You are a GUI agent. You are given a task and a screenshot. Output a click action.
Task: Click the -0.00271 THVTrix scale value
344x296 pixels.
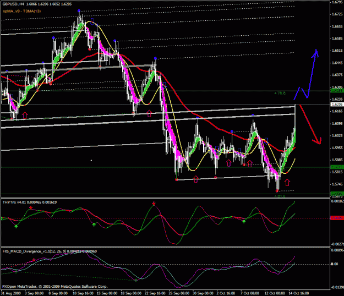pyautogui.click(x=337, y=244)
